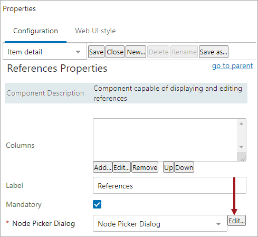
Task: Click Edit... below the Columns list
Action: pos(121,167)
